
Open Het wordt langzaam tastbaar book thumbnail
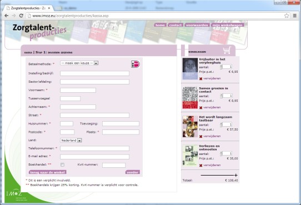click(x=190, y=127)
